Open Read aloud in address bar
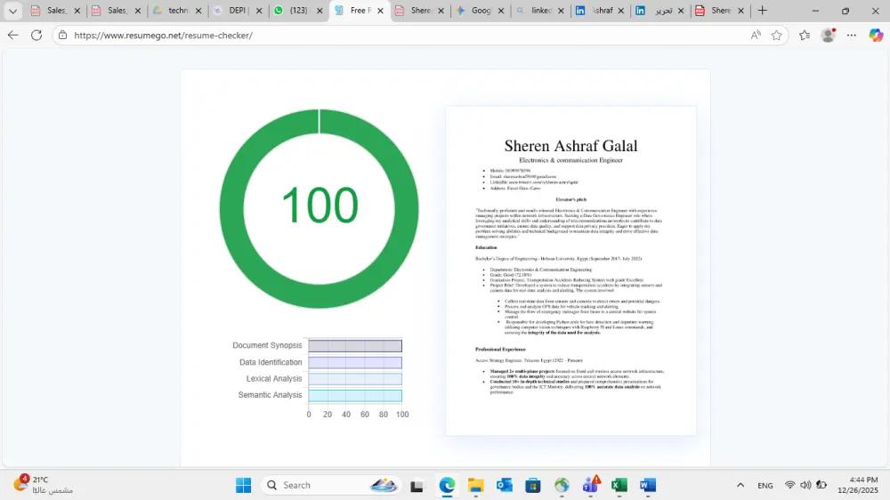 pyautogui.click(x=756, y=36)
